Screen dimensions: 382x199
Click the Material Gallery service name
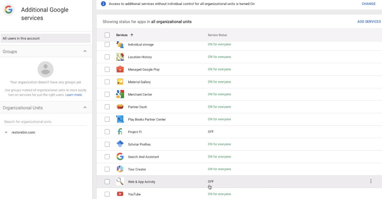pyautogui.click(x=139, y=82)
